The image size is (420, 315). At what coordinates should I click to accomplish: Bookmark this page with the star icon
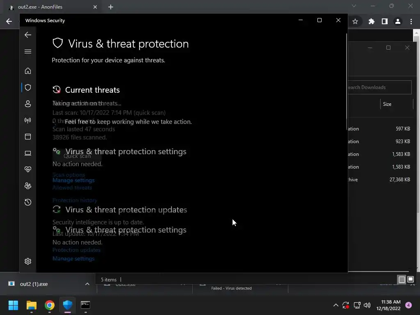[355, 21]
